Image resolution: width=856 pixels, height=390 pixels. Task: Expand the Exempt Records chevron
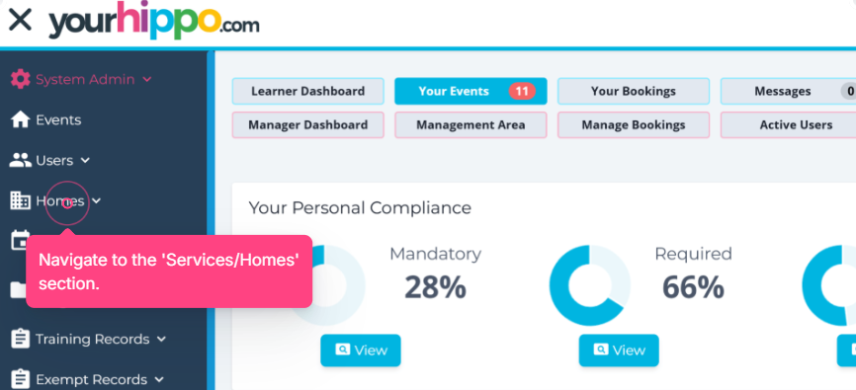point(159,379)
